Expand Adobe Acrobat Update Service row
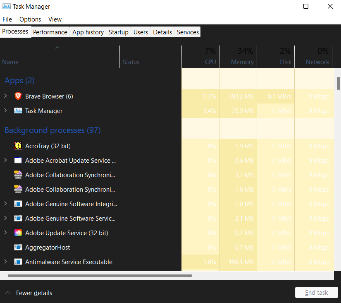Viewport: 341px width, 303px height. (x=6, y=160)
